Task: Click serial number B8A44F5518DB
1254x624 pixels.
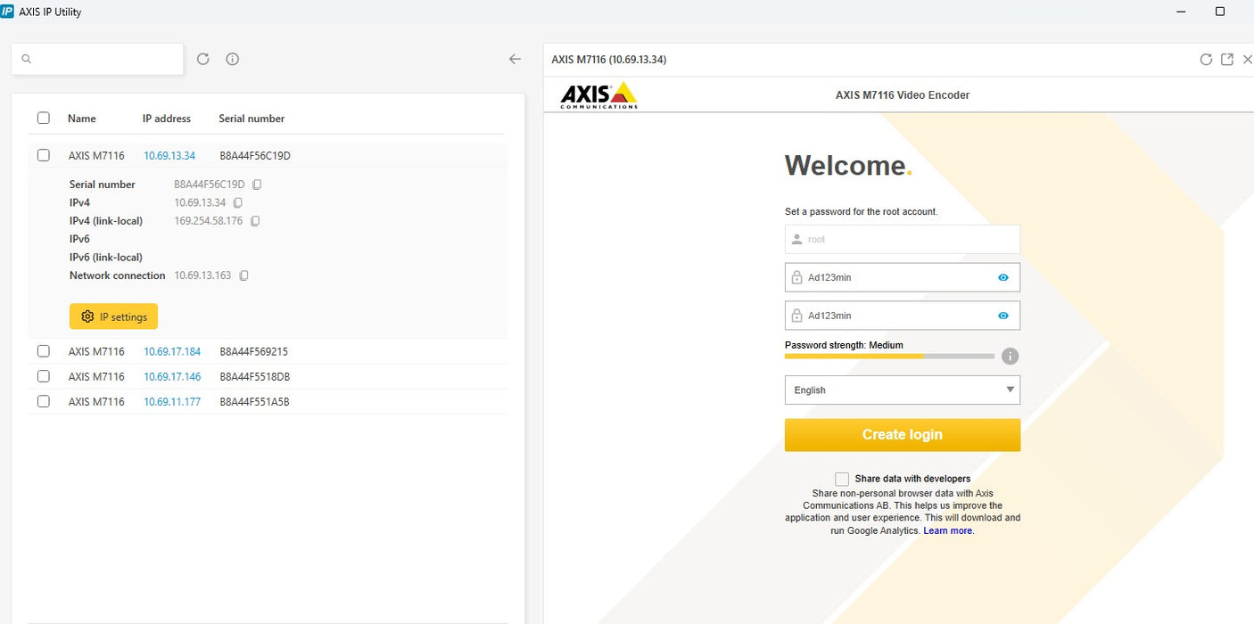Action: [255, 376]
